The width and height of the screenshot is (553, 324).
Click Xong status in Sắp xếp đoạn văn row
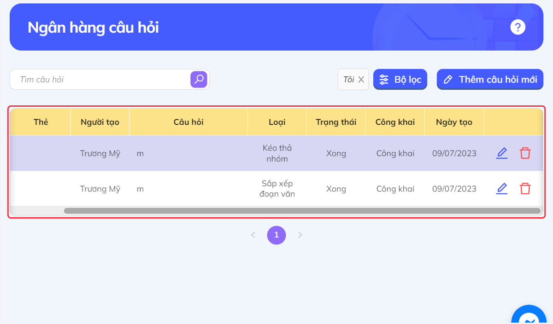coord(336,189)
